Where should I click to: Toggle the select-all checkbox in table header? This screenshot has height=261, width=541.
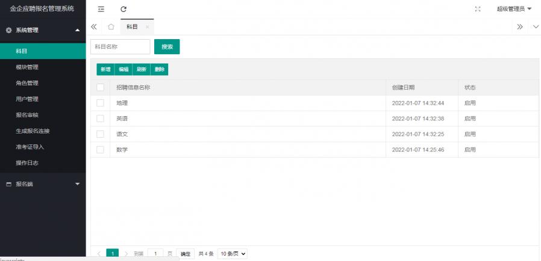pos(101,88)
